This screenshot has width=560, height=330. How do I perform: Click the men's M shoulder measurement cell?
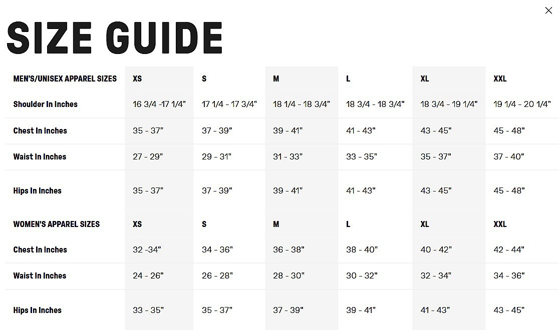point(302,104)
